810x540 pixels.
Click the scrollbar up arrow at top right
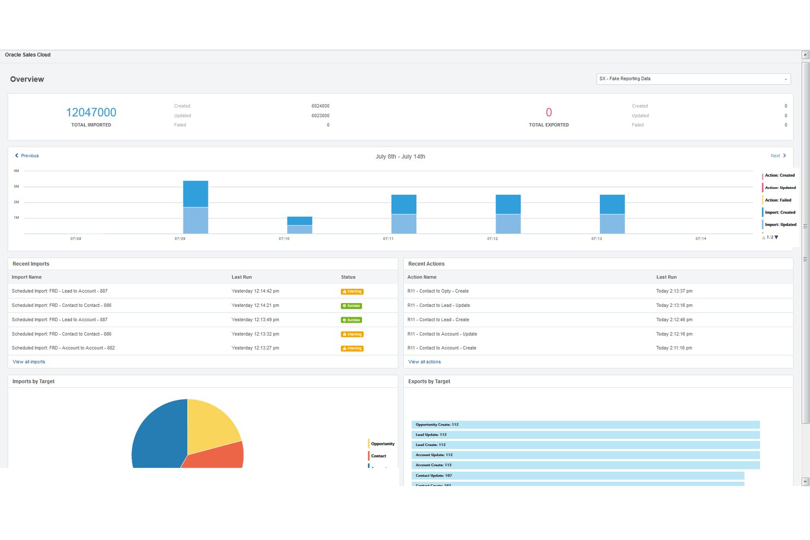click(805, 55)
